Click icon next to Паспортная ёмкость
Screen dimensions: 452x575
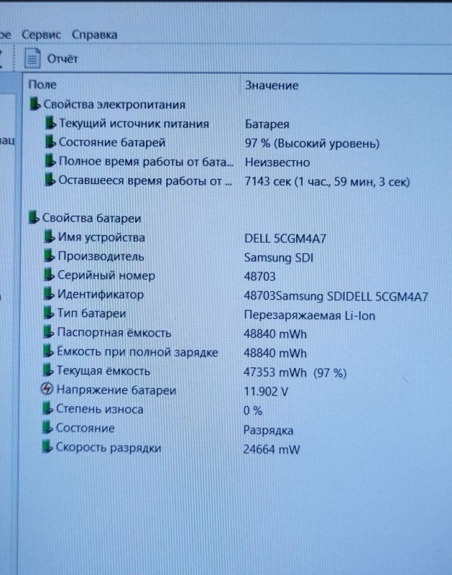coord(48,332)
